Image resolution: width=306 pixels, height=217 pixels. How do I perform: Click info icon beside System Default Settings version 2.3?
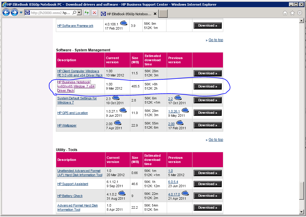point(116,98)
